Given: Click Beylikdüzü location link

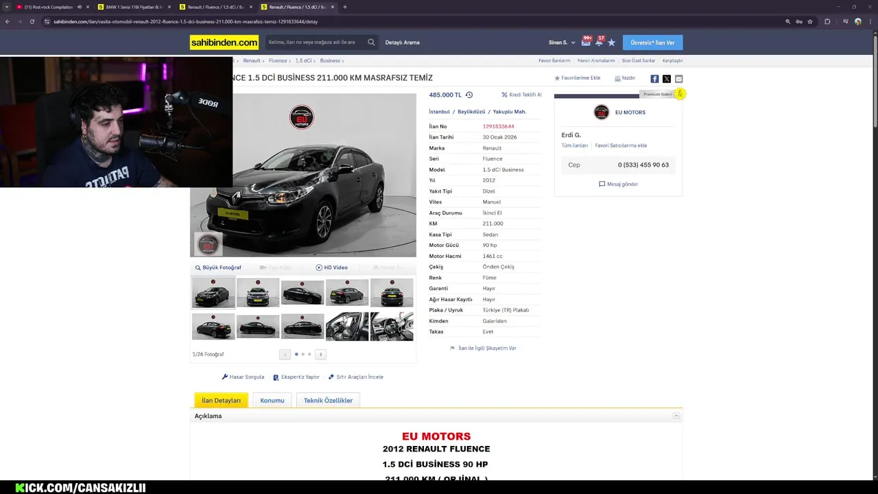Looking at the screenshot, I should 471,111.
